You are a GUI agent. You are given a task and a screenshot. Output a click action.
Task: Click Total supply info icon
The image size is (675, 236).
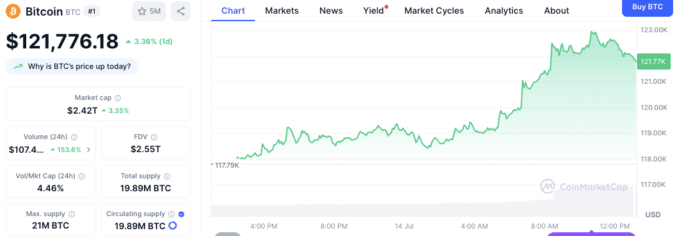[167, 176]
